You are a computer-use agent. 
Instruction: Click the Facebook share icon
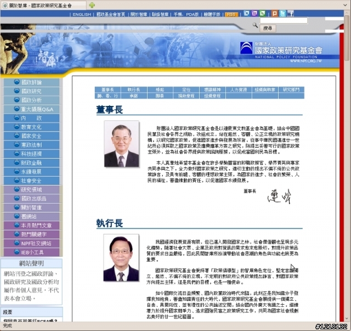(291, 13)
